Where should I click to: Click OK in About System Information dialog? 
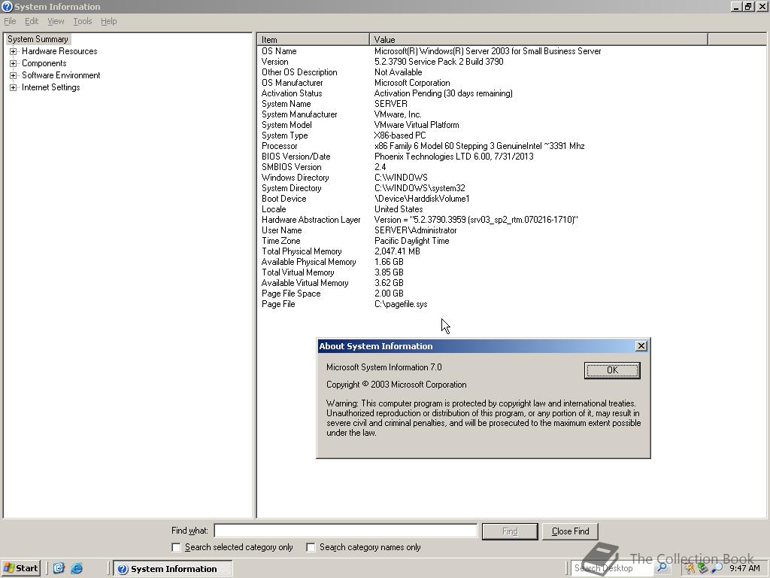click(x=612, y=370)
